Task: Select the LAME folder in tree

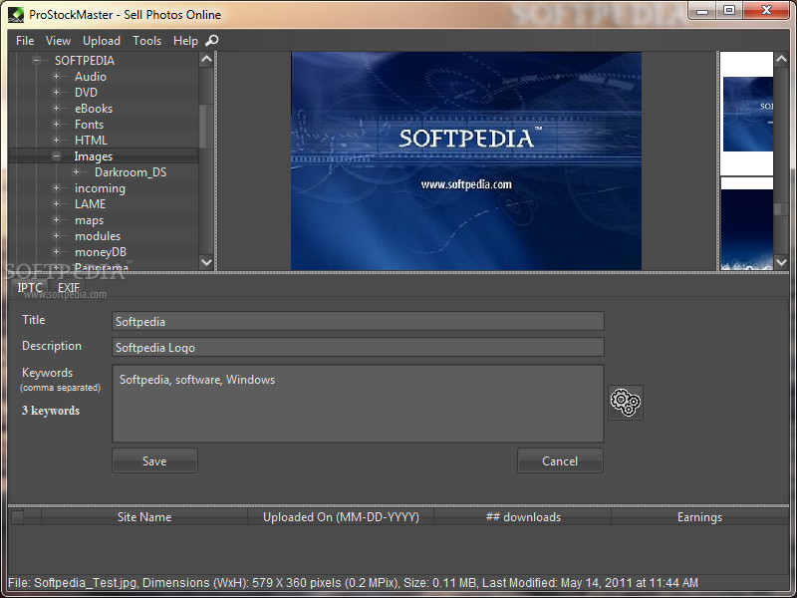Action: coord(90,204)
